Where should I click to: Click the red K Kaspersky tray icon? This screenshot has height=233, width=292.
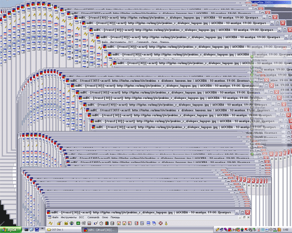point(246,230)
